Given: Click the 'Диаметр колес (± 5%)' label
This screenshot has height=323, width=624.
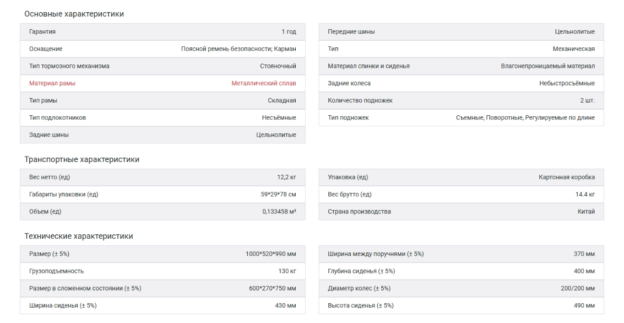Looking at the screenshot, I should pos(359,288).
